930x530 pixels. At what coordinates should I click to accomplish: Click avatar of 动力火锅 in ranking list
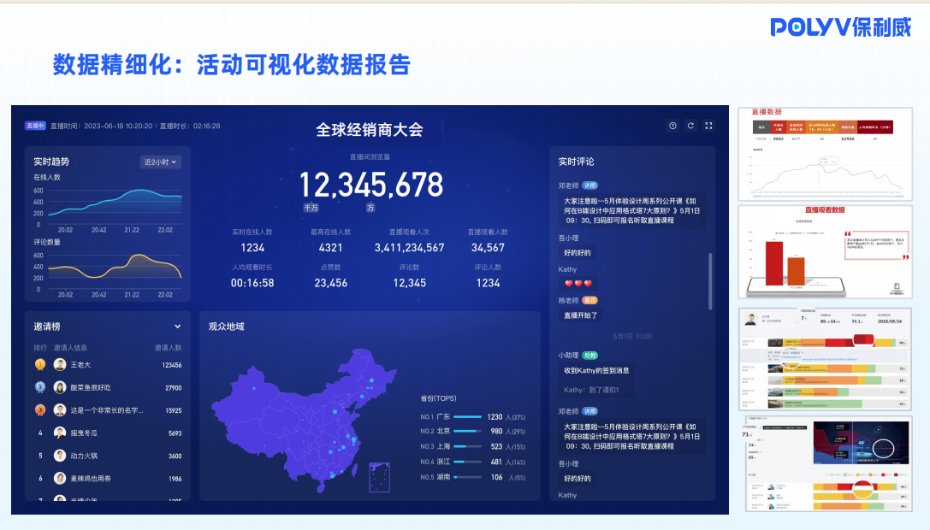tap(60, 456)
